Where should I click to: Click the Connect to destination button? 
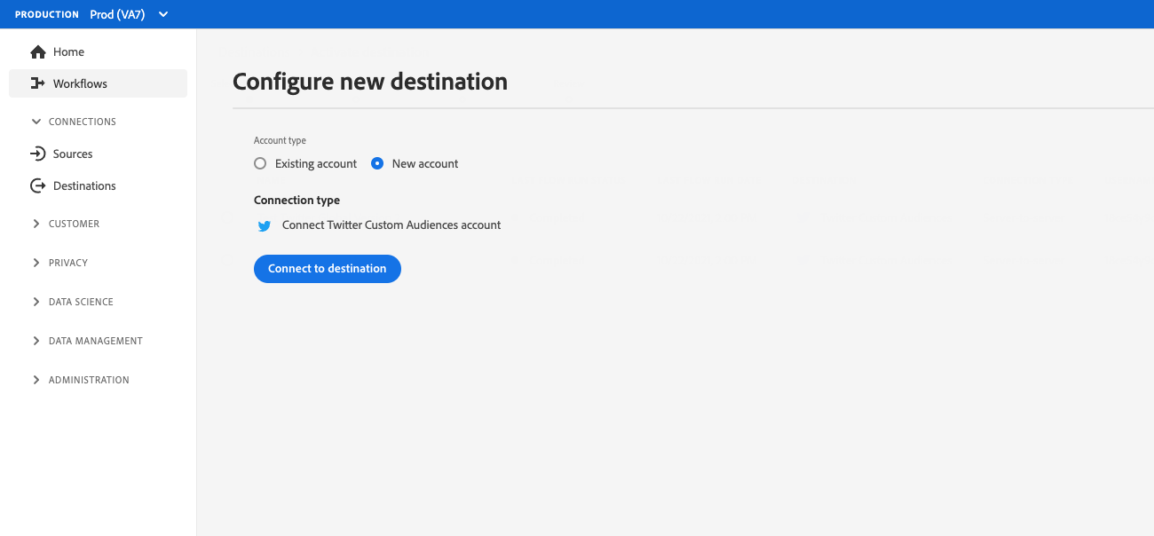coord(327,269)
